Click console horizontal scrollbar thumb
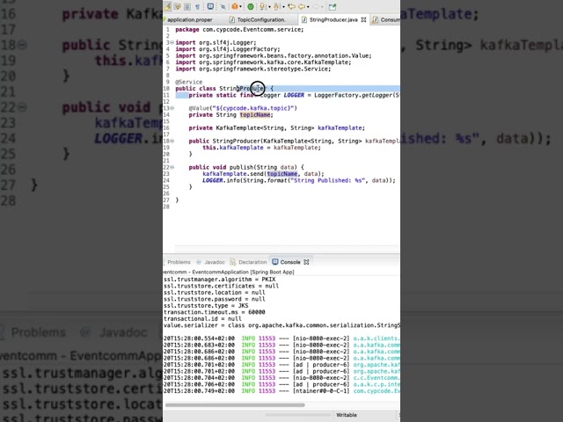This screenshot has width=563, height=422. [x=235, y=405]
